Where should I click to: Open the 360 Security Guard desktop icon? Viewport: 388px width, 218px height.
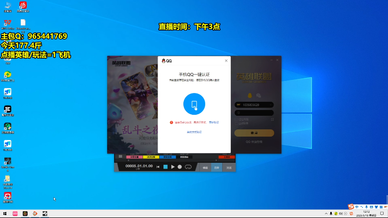[x=8, y=76]
